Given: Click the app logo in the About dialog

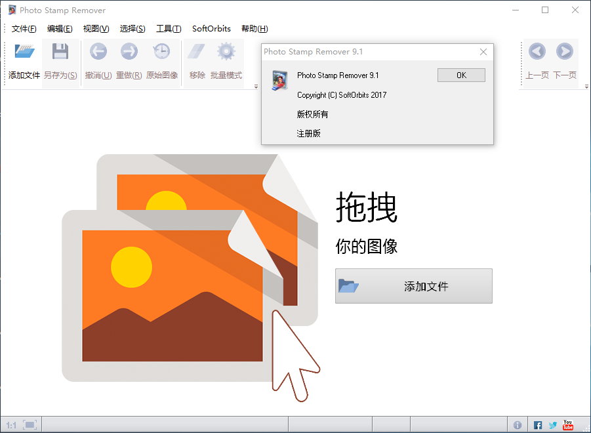Looking at the screenshot, I should pos(279,80).
